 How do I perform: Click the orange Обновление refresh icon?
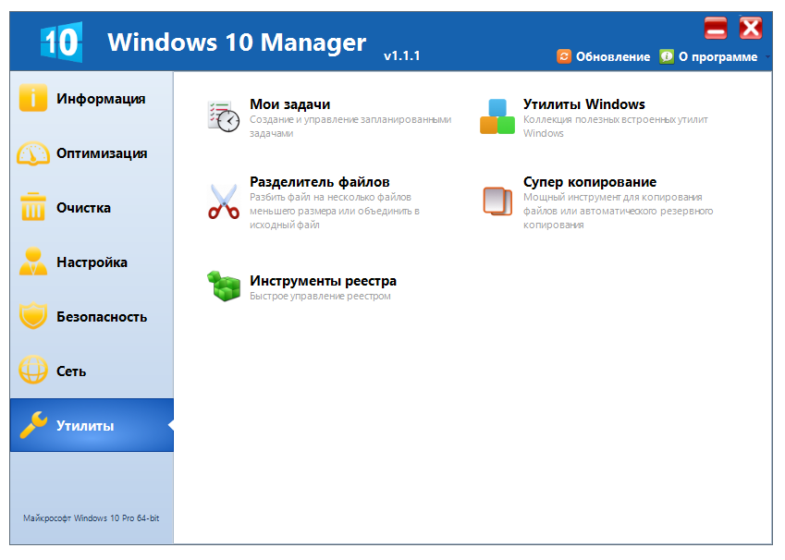point(564,56)
